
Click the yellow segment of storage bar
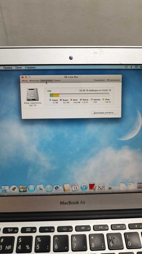(x=56, y=95)
